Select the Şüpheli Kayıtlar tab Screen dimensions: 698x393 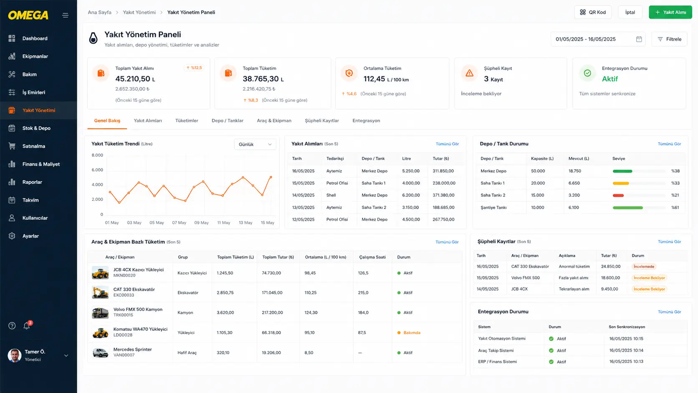pos(322,121)
